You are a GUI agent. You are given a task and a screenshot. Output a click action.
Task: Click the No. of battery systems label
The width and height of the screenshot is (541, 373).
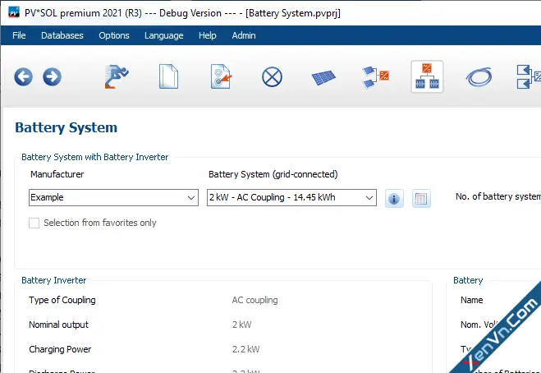pyautogui.click(x=497, y=196)
